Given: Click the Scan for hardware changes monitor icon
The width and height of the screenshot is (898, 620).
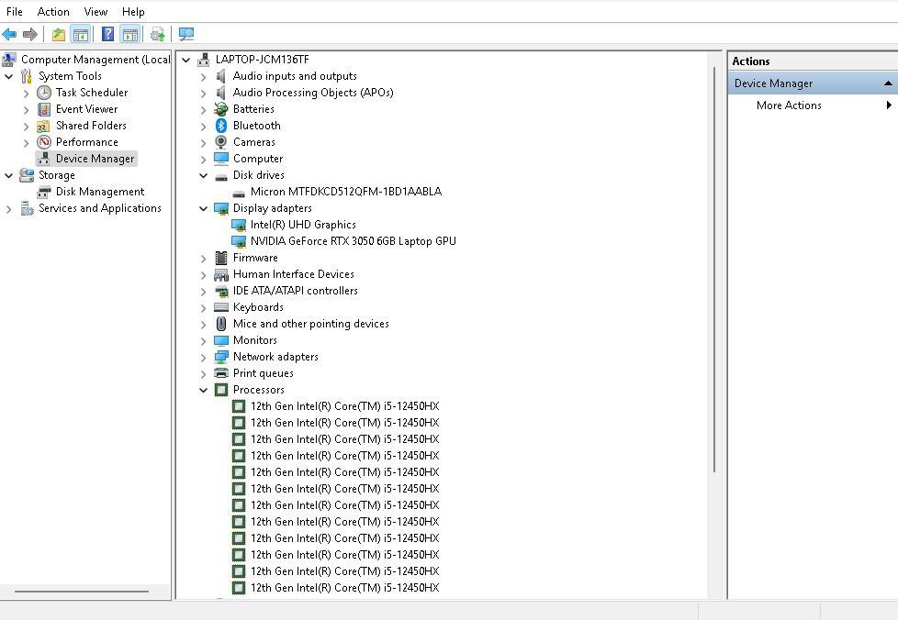Looking at the screenshot, I should coord(186,34).
